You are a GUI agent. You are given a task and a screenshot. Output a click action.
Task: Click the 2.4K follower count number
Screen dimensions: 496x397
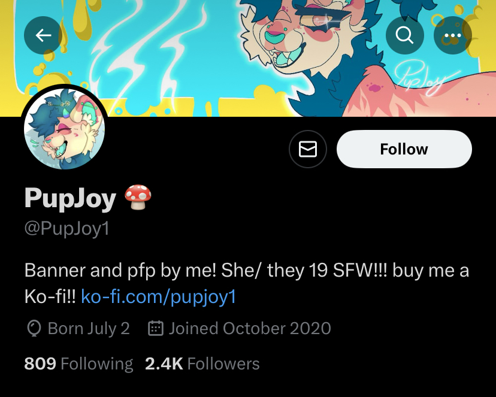click(x=164, y=363)
